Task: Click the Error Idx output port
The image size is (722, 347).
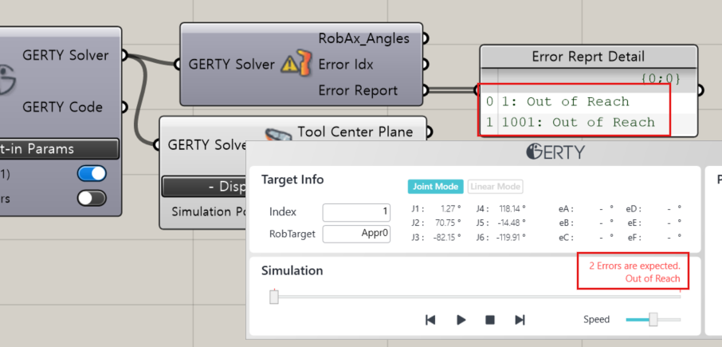Action: pyautogui.click(x=425, y=64)
